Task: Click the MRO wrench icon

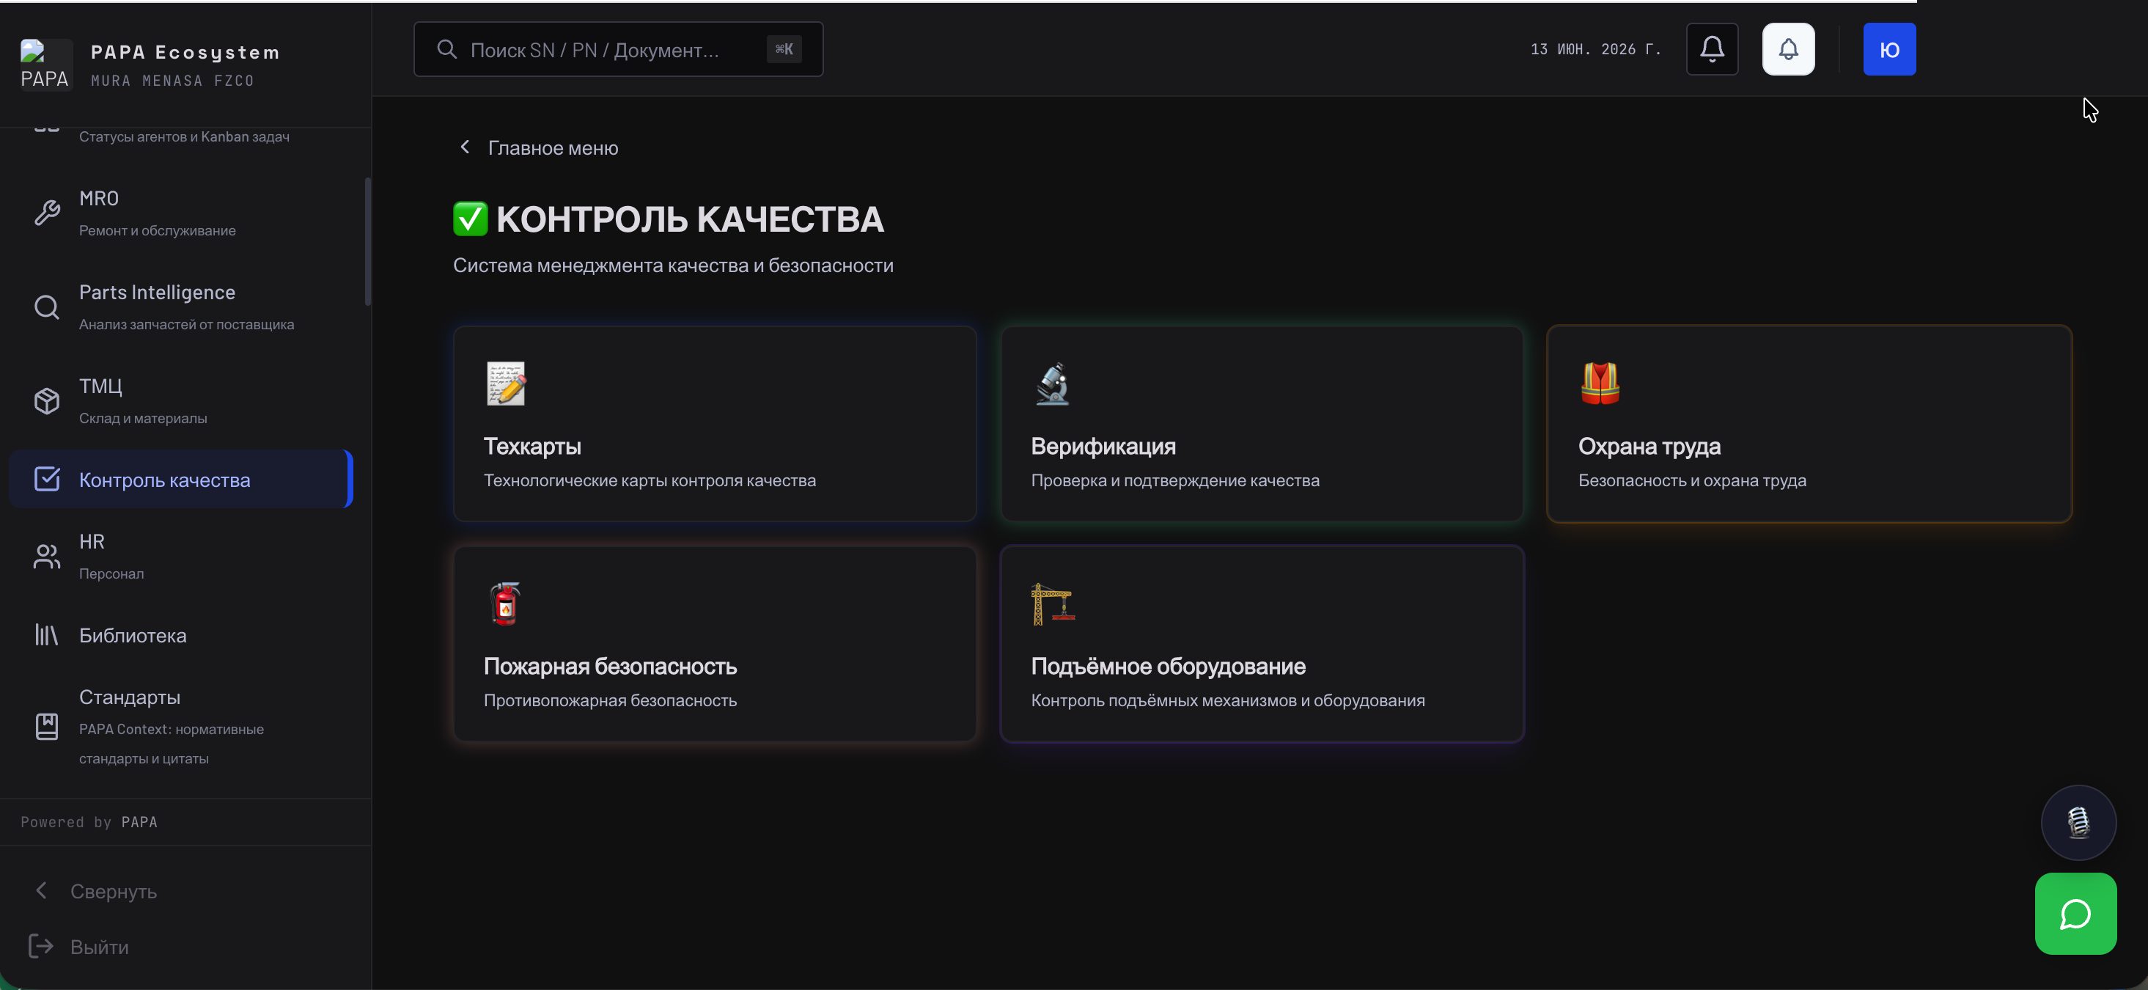Action: [47, 213]
